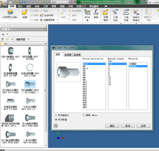
Task: Click the filter funnel icon in favorites panel
Action: tap(7, 39)
